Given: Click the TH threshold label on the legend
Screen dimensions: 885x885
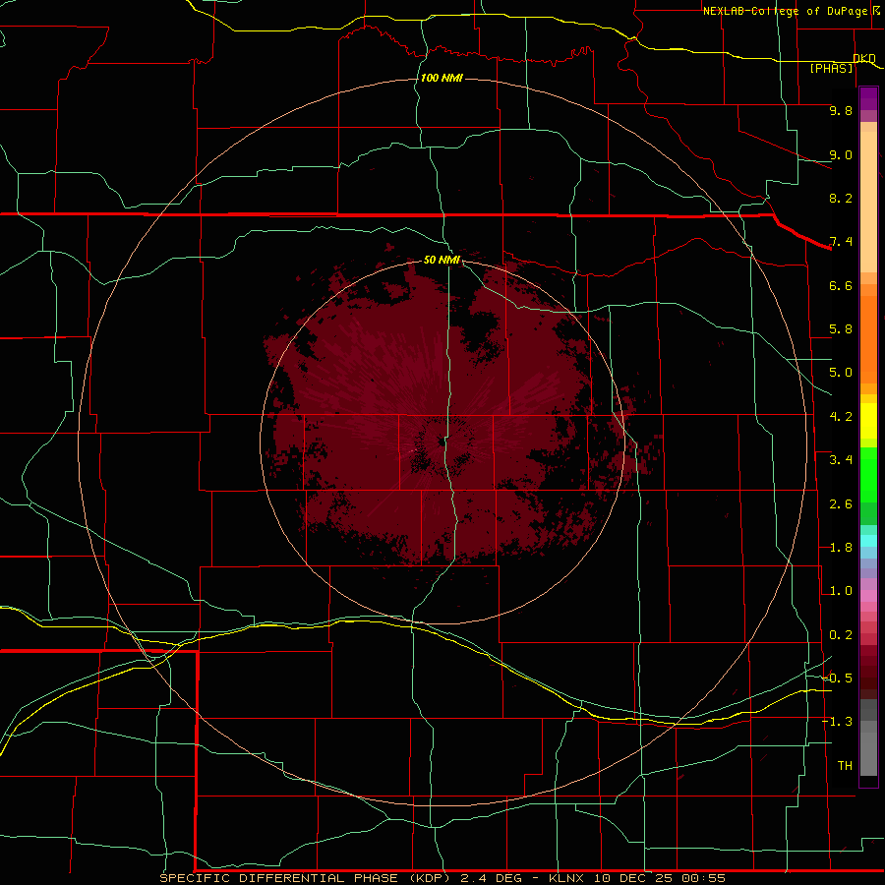Looking at the screenshot, I should [x=845, y=766].
